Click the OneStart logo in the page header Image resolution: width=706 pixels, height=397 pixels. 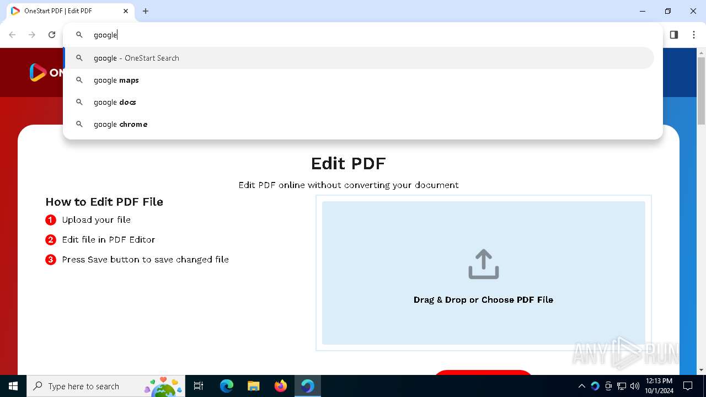[x=46, y=72]
